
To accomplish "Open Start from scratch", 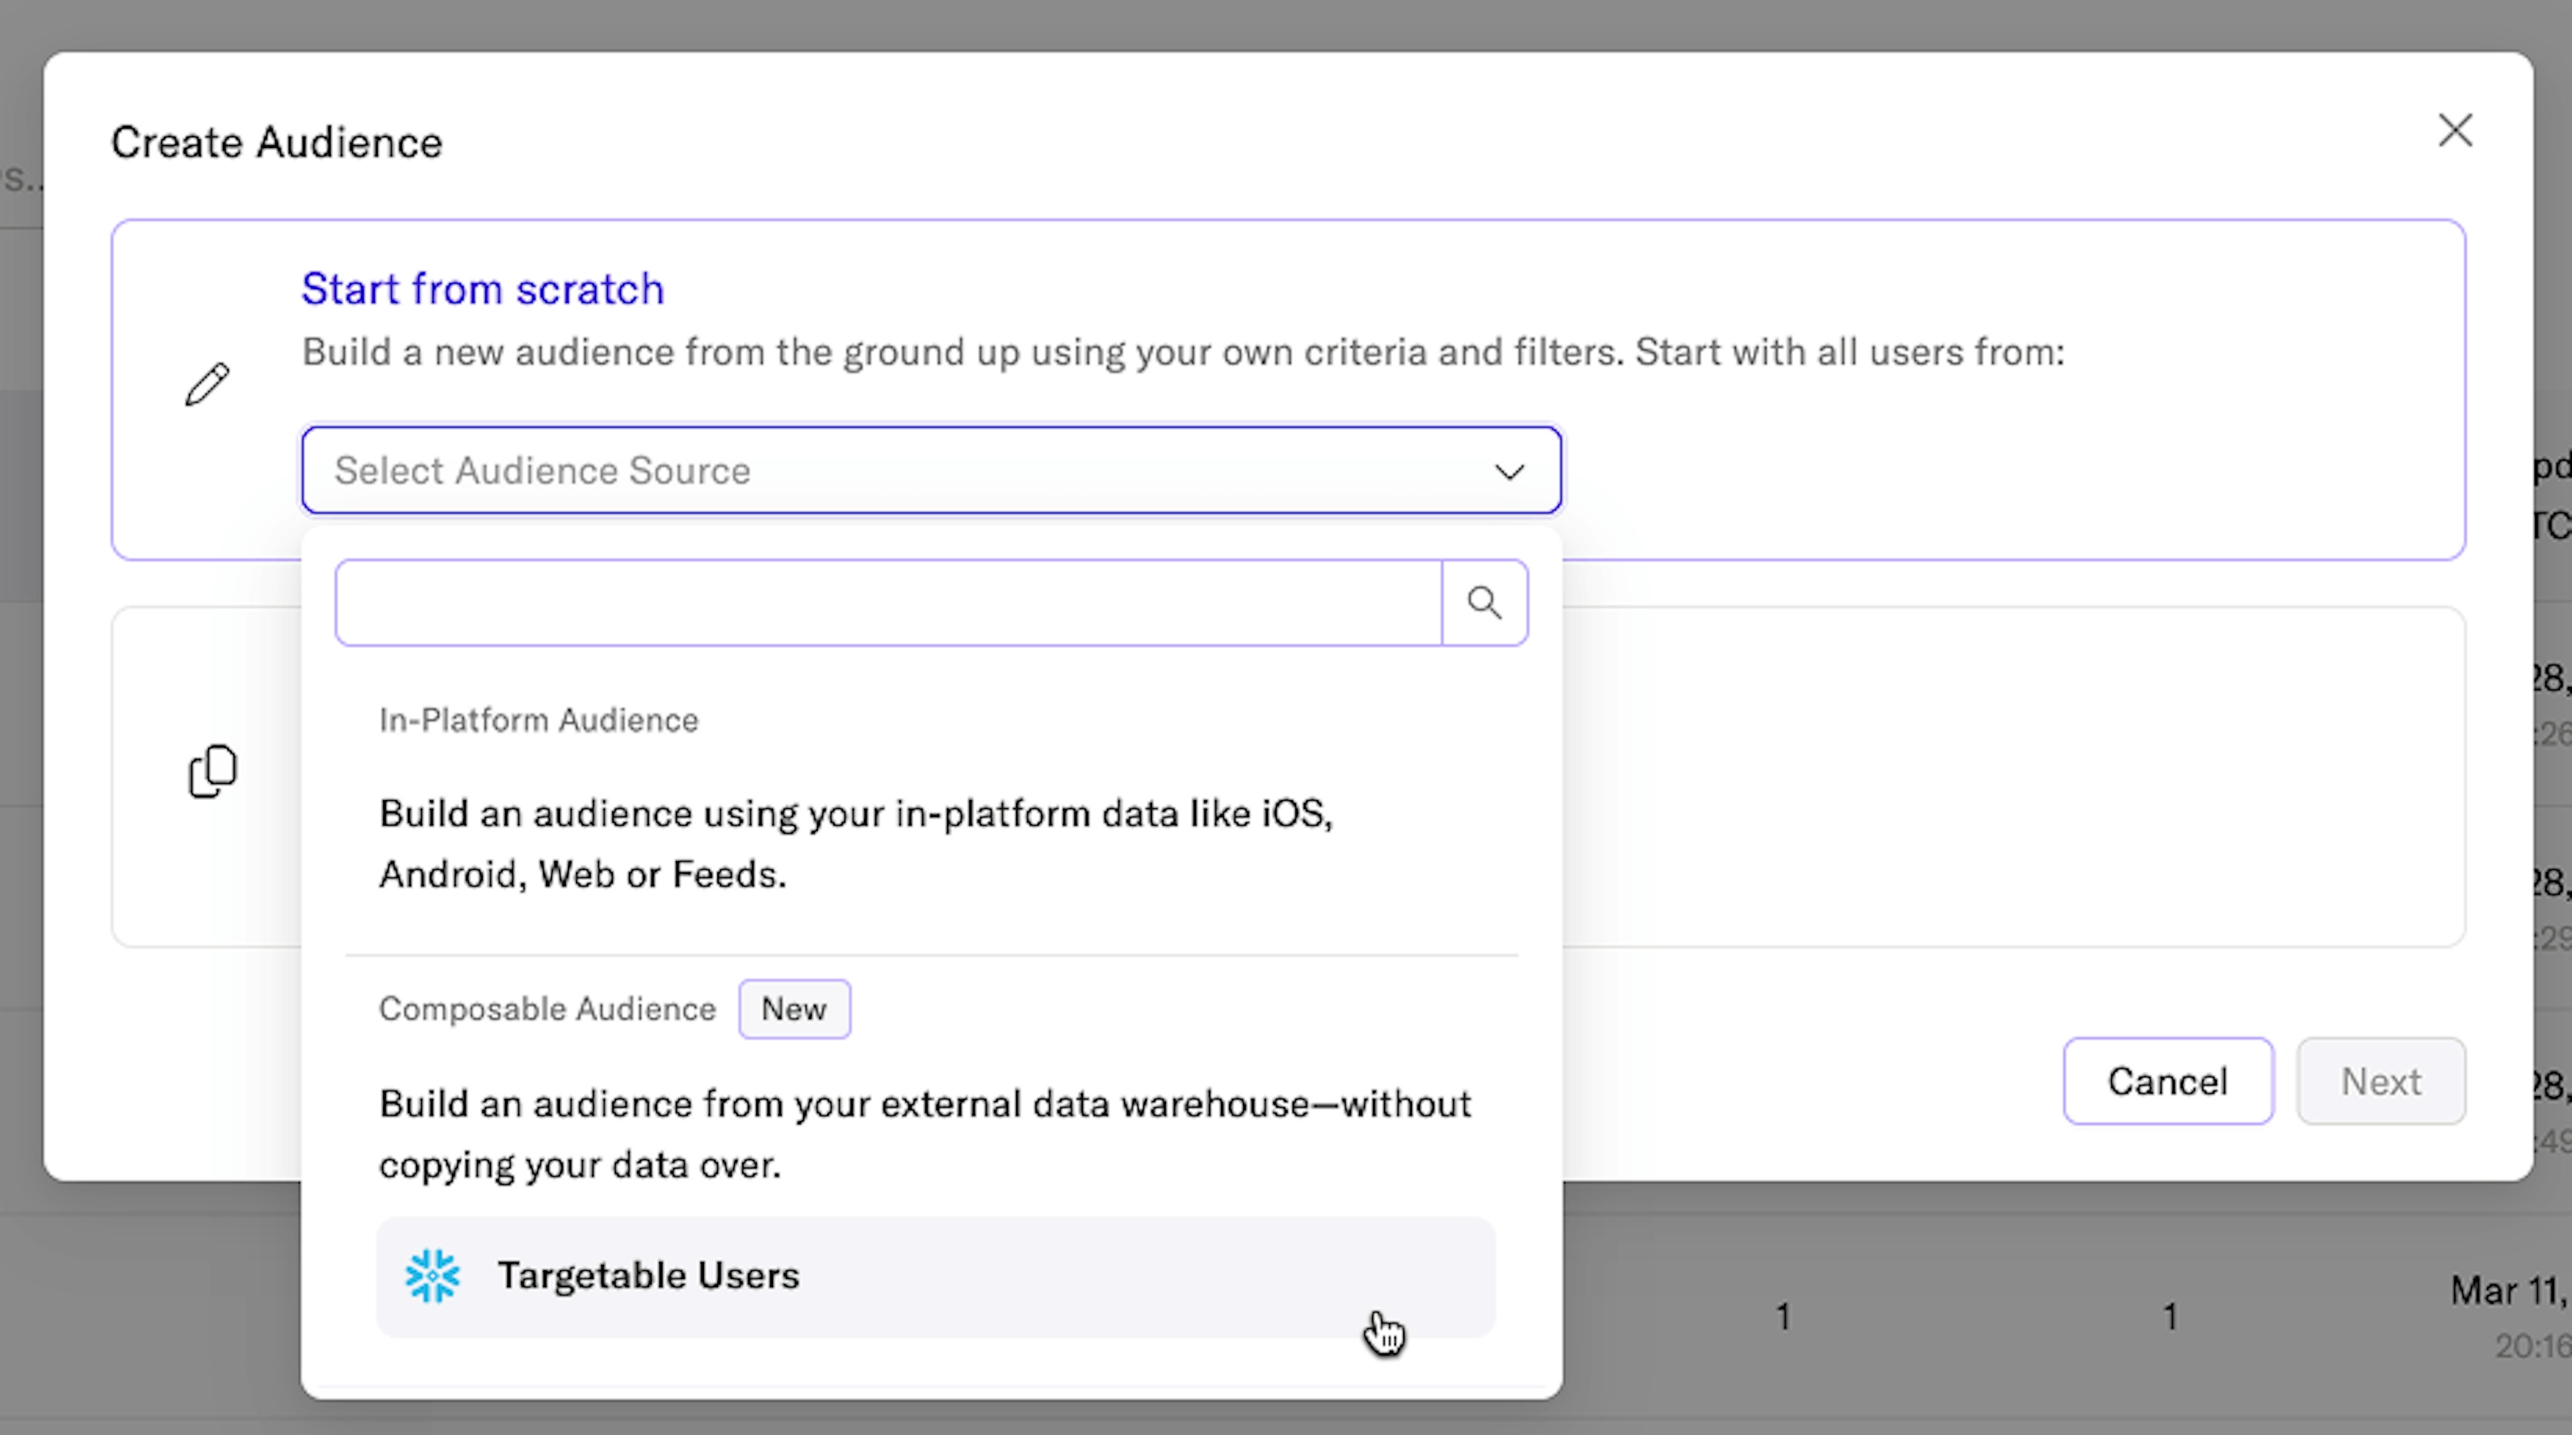I will pyautogui.click(x=482, y=289).
